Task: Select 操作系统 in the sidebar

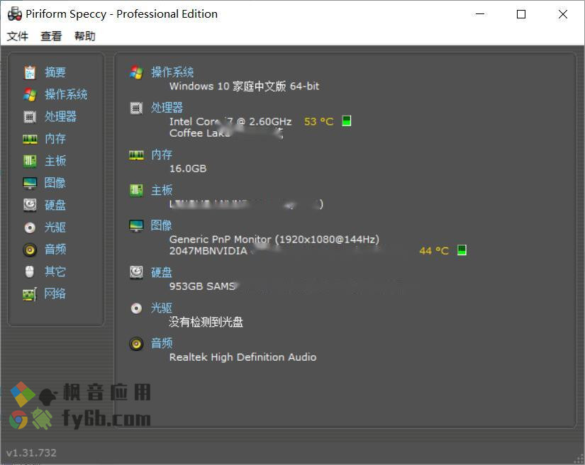Action: point(66,94)
